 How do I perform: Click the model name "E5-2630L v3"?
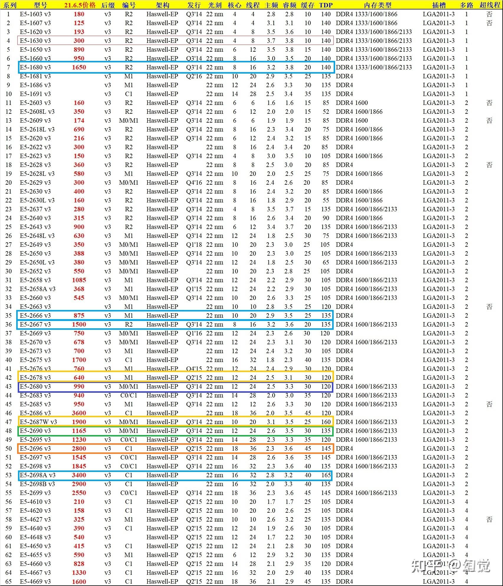click(x=37, y=200)
